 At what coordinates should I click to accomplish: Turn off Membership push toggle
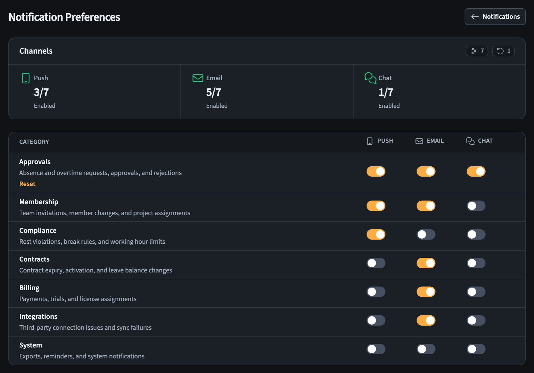point(376,206)
